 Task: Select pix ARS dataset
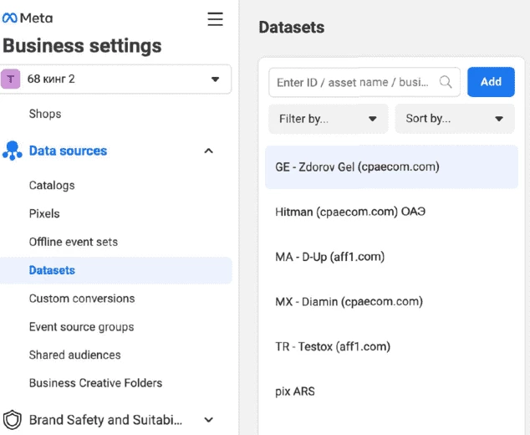(x=391, y=391)
